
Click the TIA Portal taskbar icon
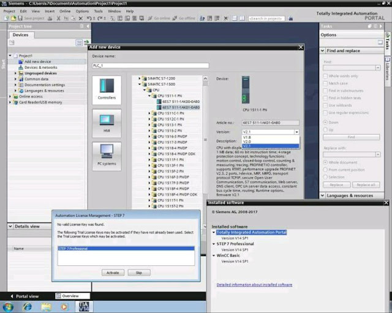click(83, 307)
